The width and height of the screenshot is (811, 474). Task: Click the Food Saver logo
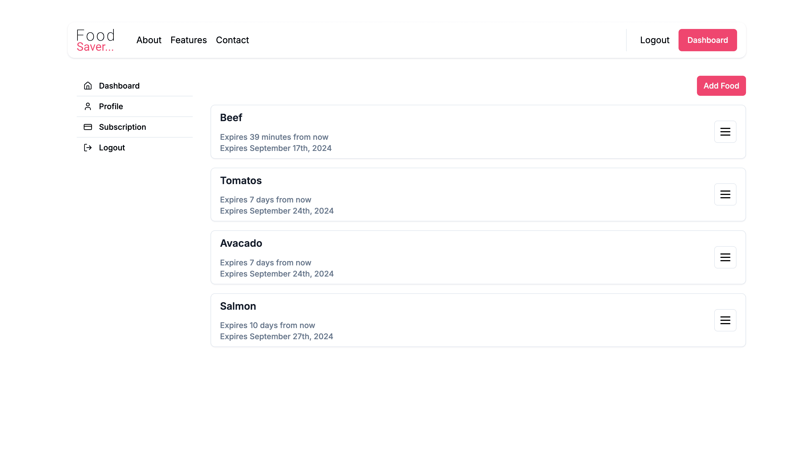click(96, 40)
